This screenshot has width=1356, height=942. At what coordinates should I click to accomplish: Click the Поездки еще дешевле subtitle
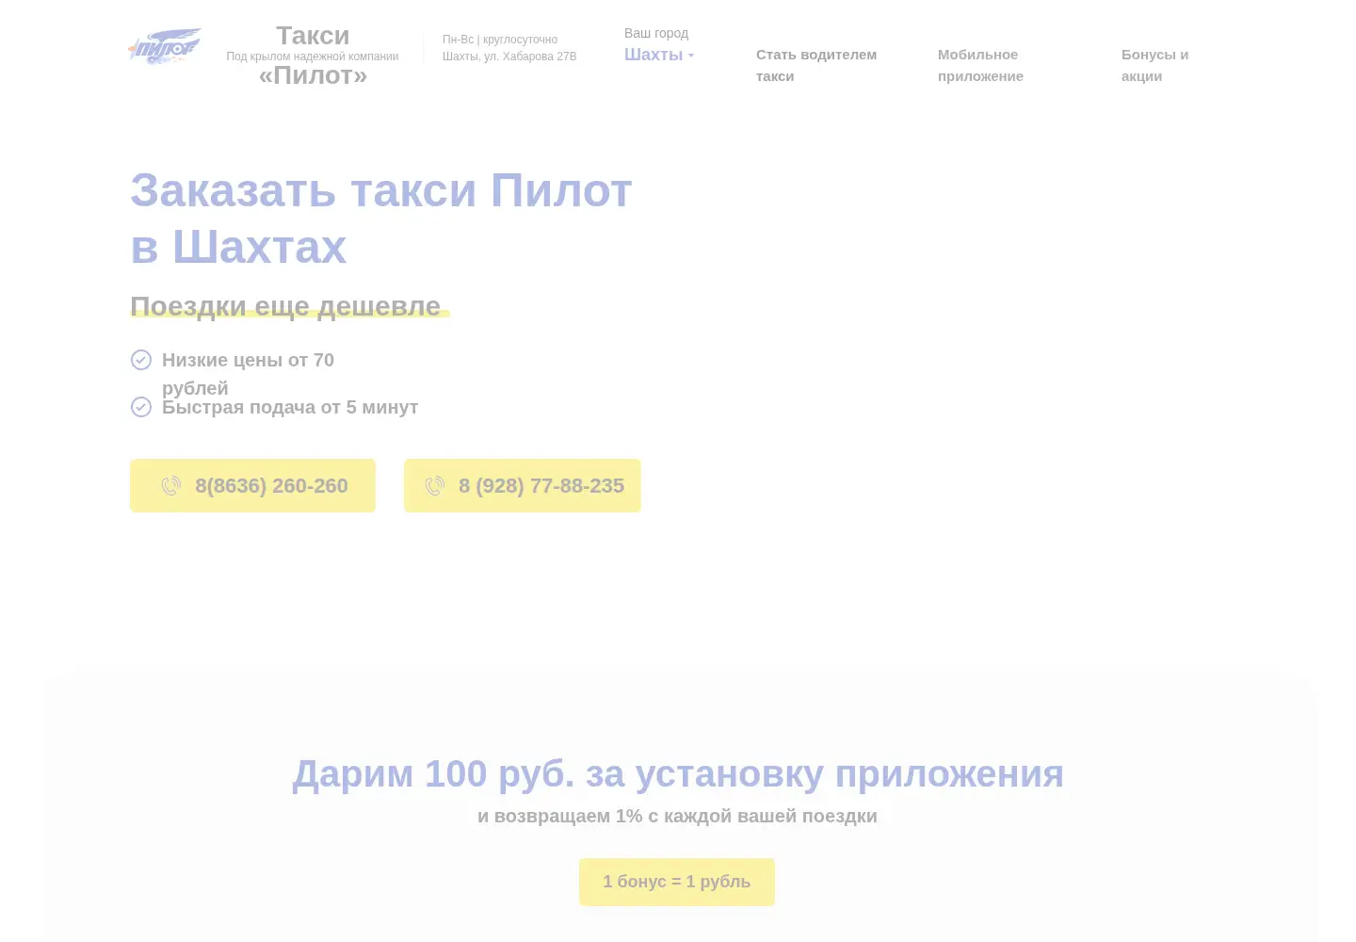point(285,306)
